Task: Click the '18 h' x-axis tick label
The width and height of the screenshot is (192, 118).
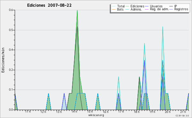Action: coord(137,112)
